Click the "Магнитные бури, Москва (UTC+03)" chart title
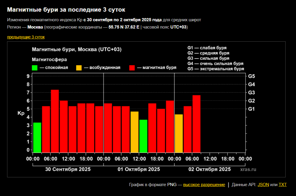Viewport: 296px width, 196px height. [77, 50]
